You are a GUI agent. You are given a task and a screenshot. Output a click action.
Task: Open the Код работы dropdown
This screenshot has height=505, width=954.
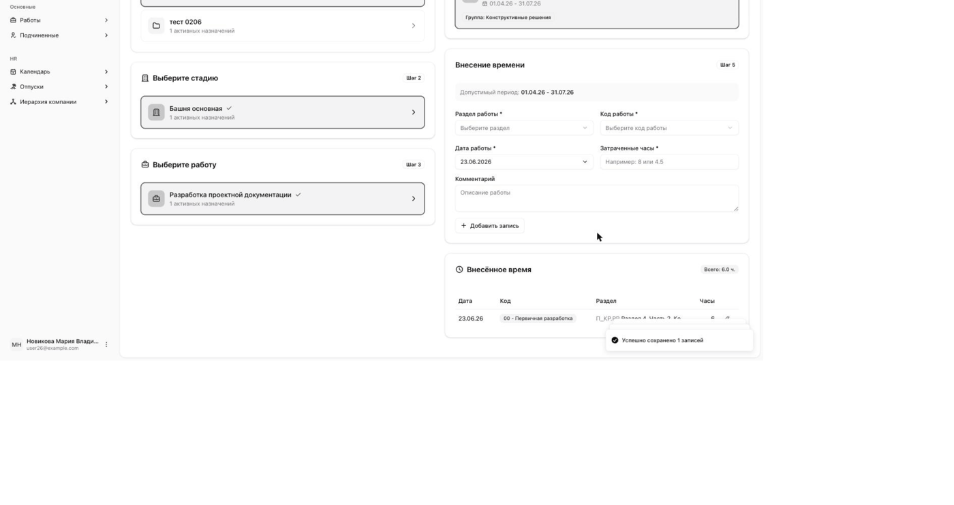[669, 128]
